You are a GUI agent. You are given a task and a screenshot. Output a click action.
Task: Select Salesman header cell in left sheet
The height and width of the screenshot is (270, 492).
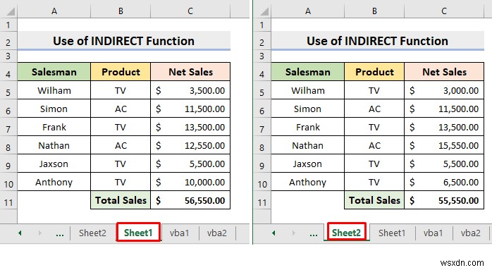tap(54, 72)
